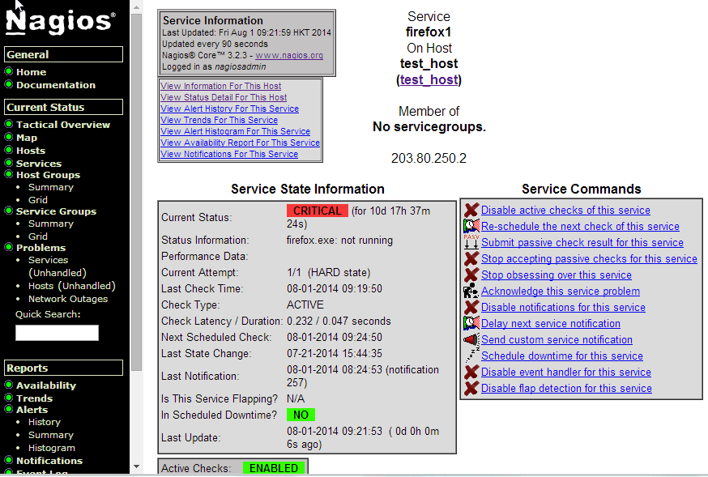Open History under Alerts
The height and width of the screenshot is (477, 708).
(x=45, y=422)
